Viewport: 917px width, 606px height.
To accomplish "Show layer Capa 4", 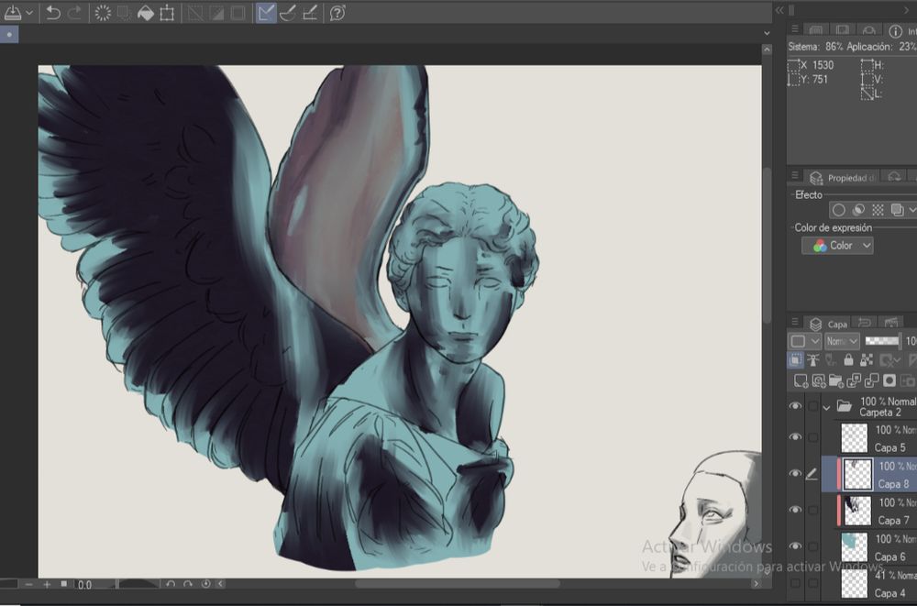I will pos(795,582).
